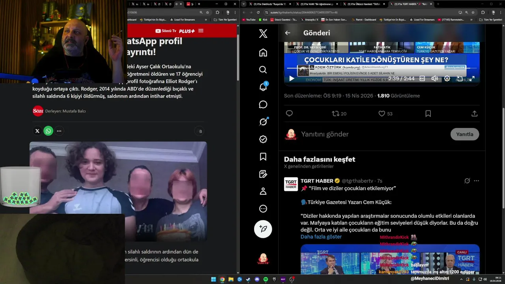Bookmark the post via action row icon
The width and height of the screenshot is (505, 284).
tap(428, 114)
